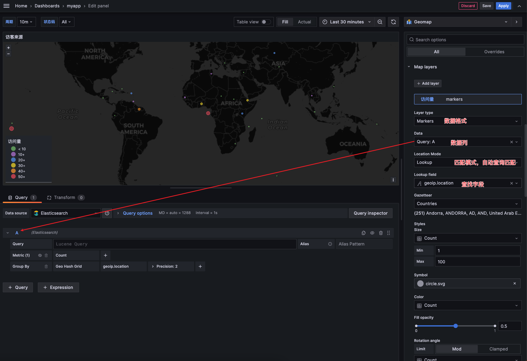Click the Apply button
This screenshot has width=527, height=361.
point(503,6)
